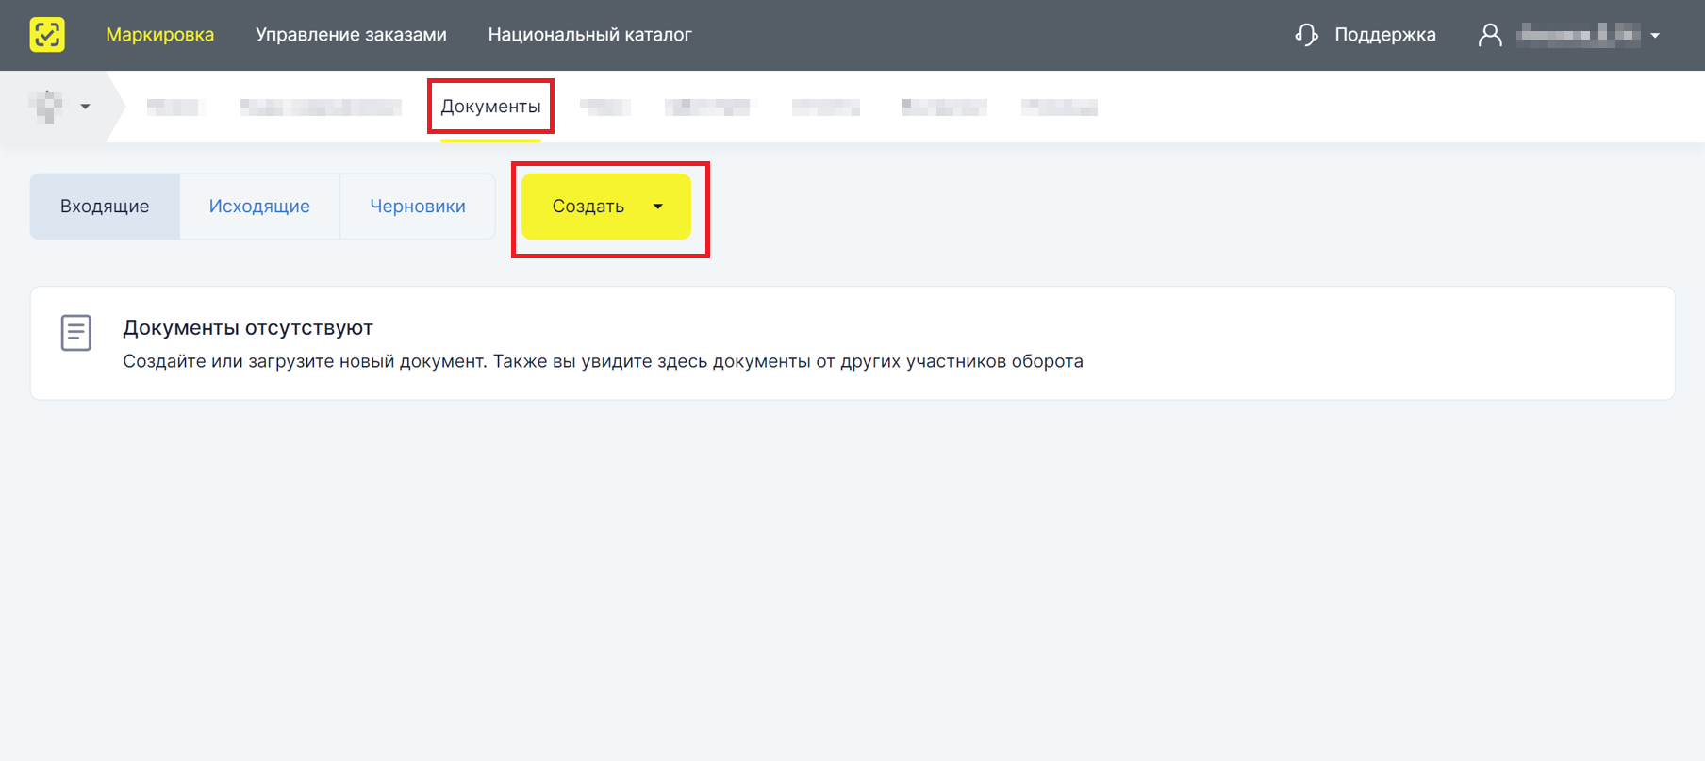This screenshot has height=761, width=1705.
Task: Switch to the Черновики tab
Action: point(418,207)
